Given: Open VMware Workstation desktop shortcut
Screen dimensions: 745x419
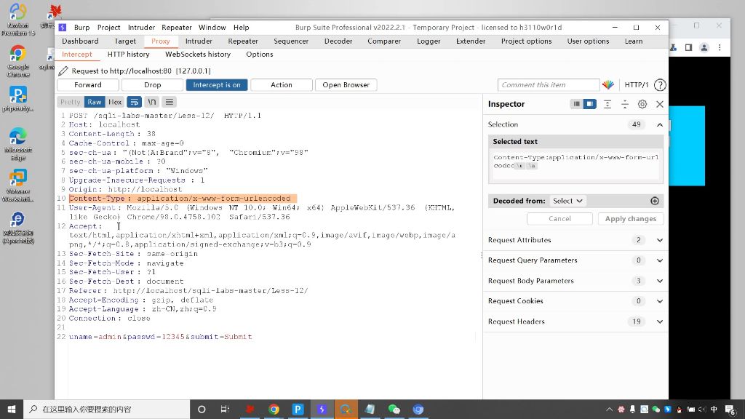Looking at the screenshot, I should coord(18,185).
